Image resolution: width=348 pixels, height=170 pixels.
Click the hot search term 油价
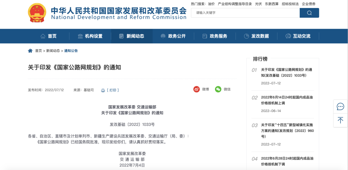click(211, 4)
